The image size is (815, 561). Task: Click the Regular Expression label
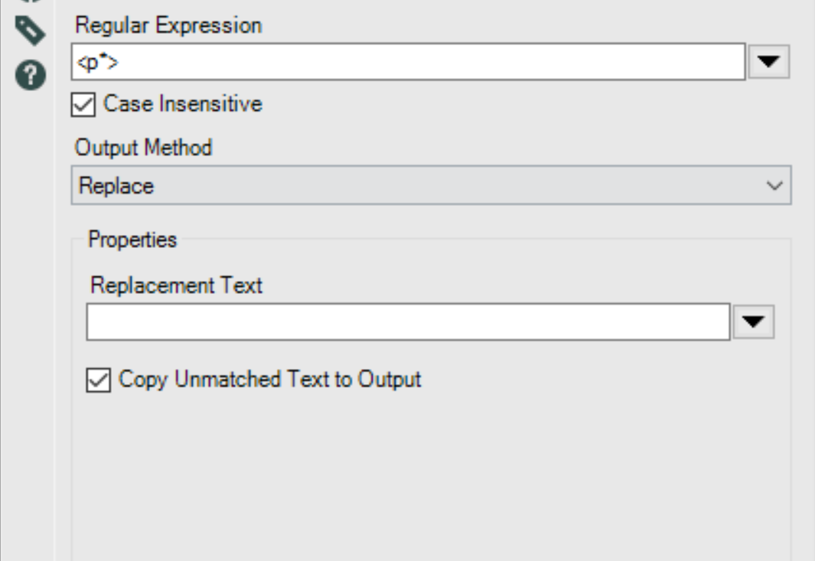tap(168, 25)
